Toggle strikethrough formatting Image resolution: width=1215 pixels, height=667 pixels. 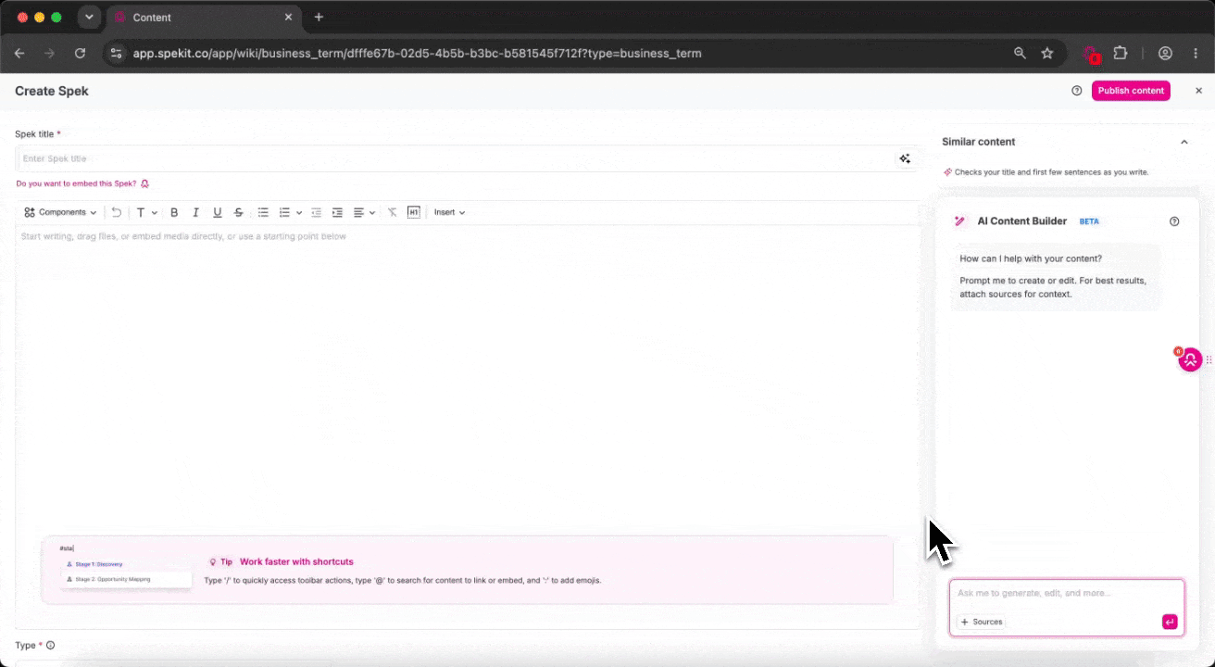(x=239, y=212)
